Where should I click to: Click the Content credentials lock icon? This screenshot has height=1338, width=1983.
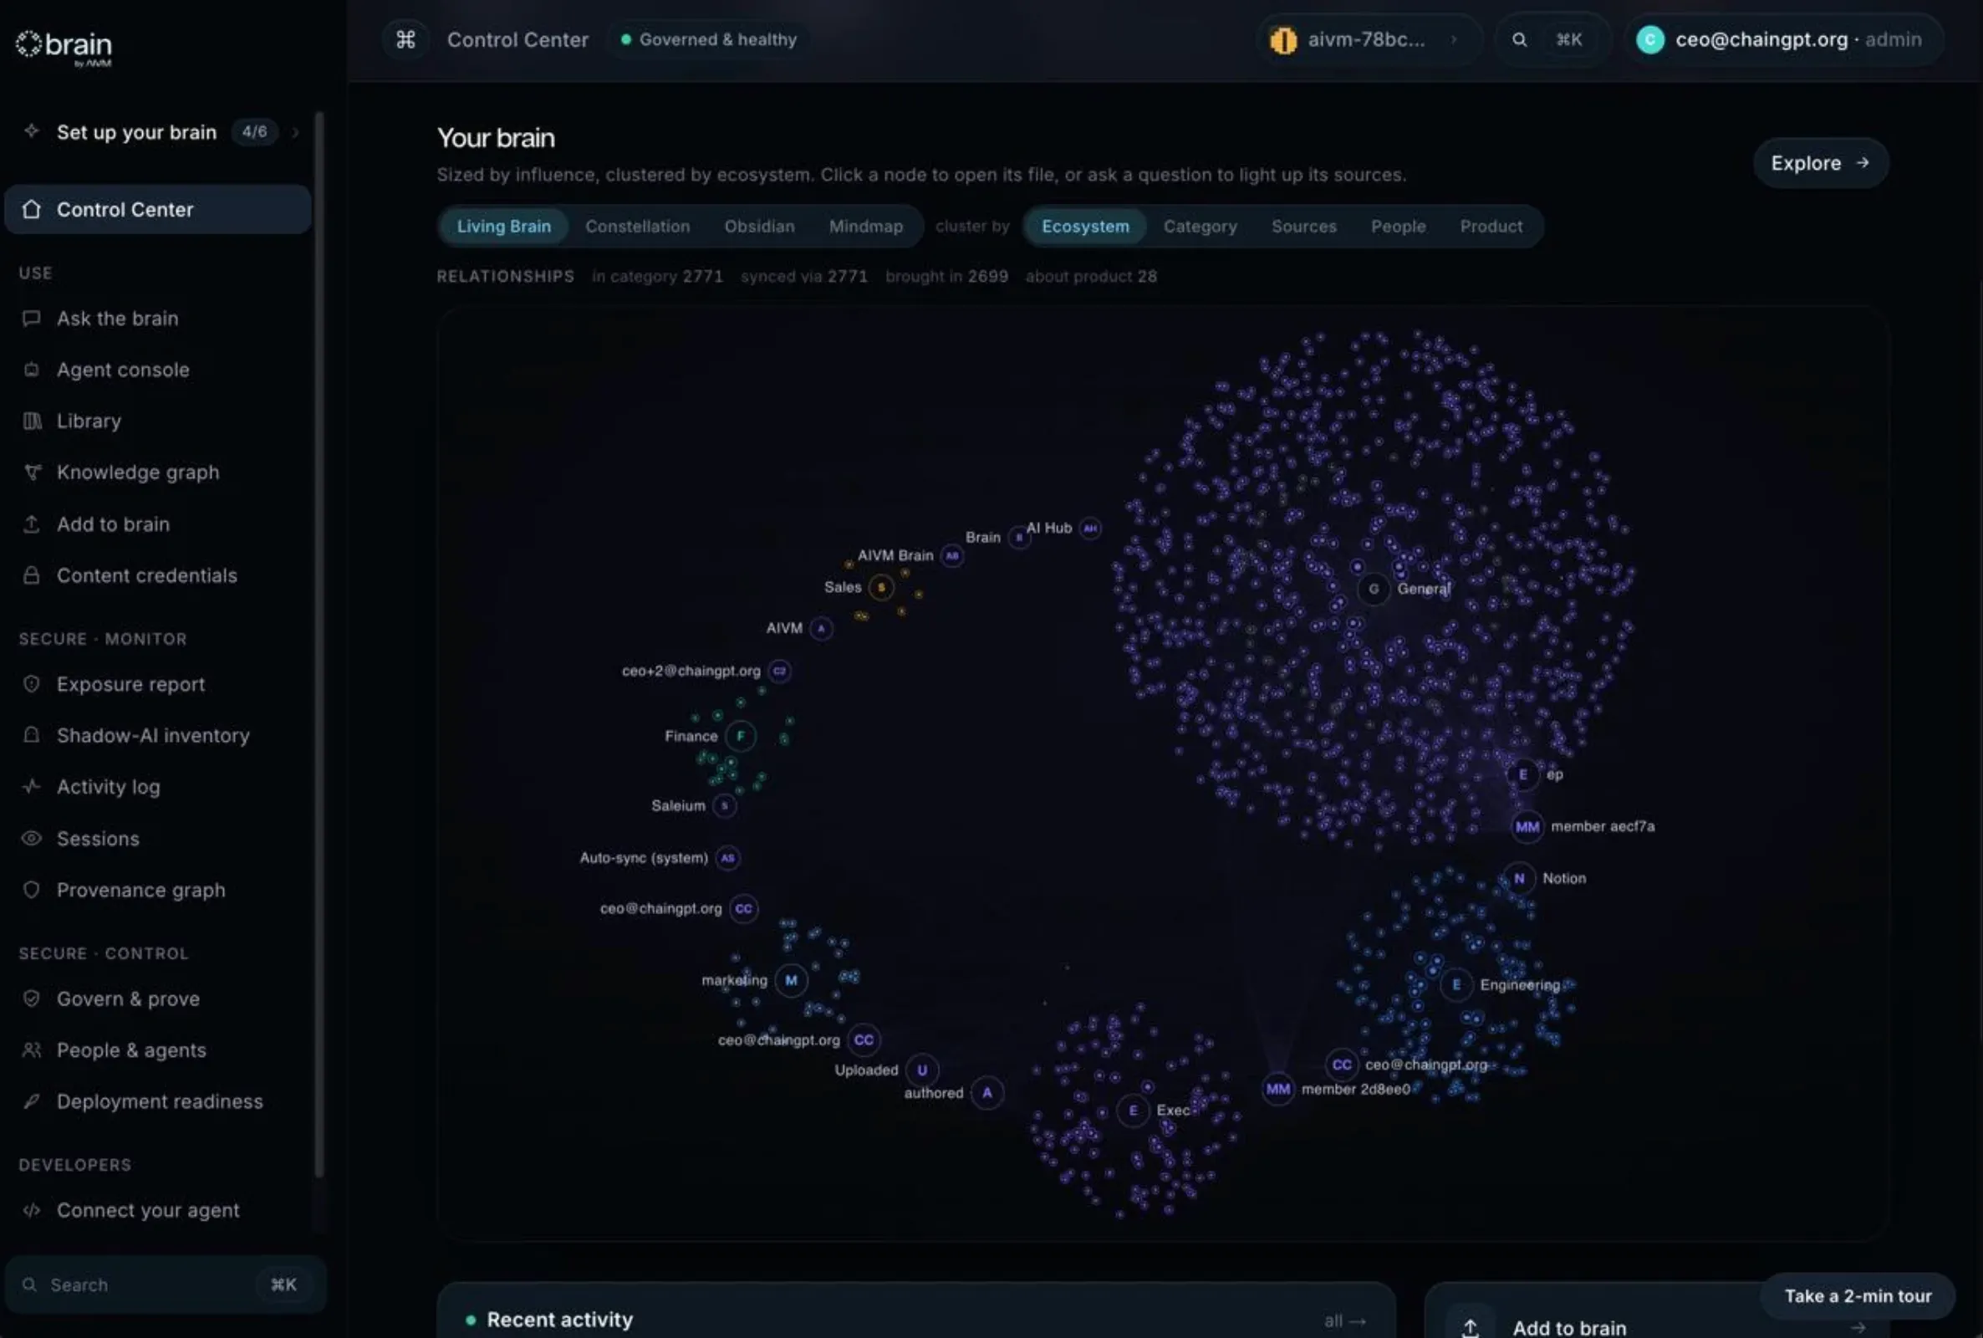point(32,575)
